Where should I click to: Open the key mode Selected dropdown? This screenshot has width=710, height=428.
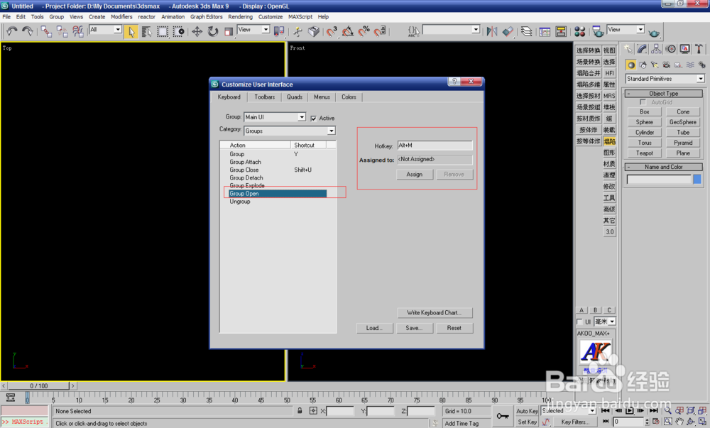tap(568, 411)
